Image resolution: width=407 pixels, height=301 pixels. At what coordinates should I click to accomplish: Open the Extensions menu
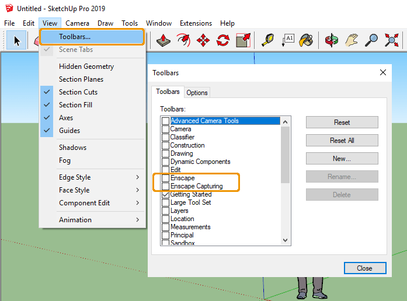[196, 23]
